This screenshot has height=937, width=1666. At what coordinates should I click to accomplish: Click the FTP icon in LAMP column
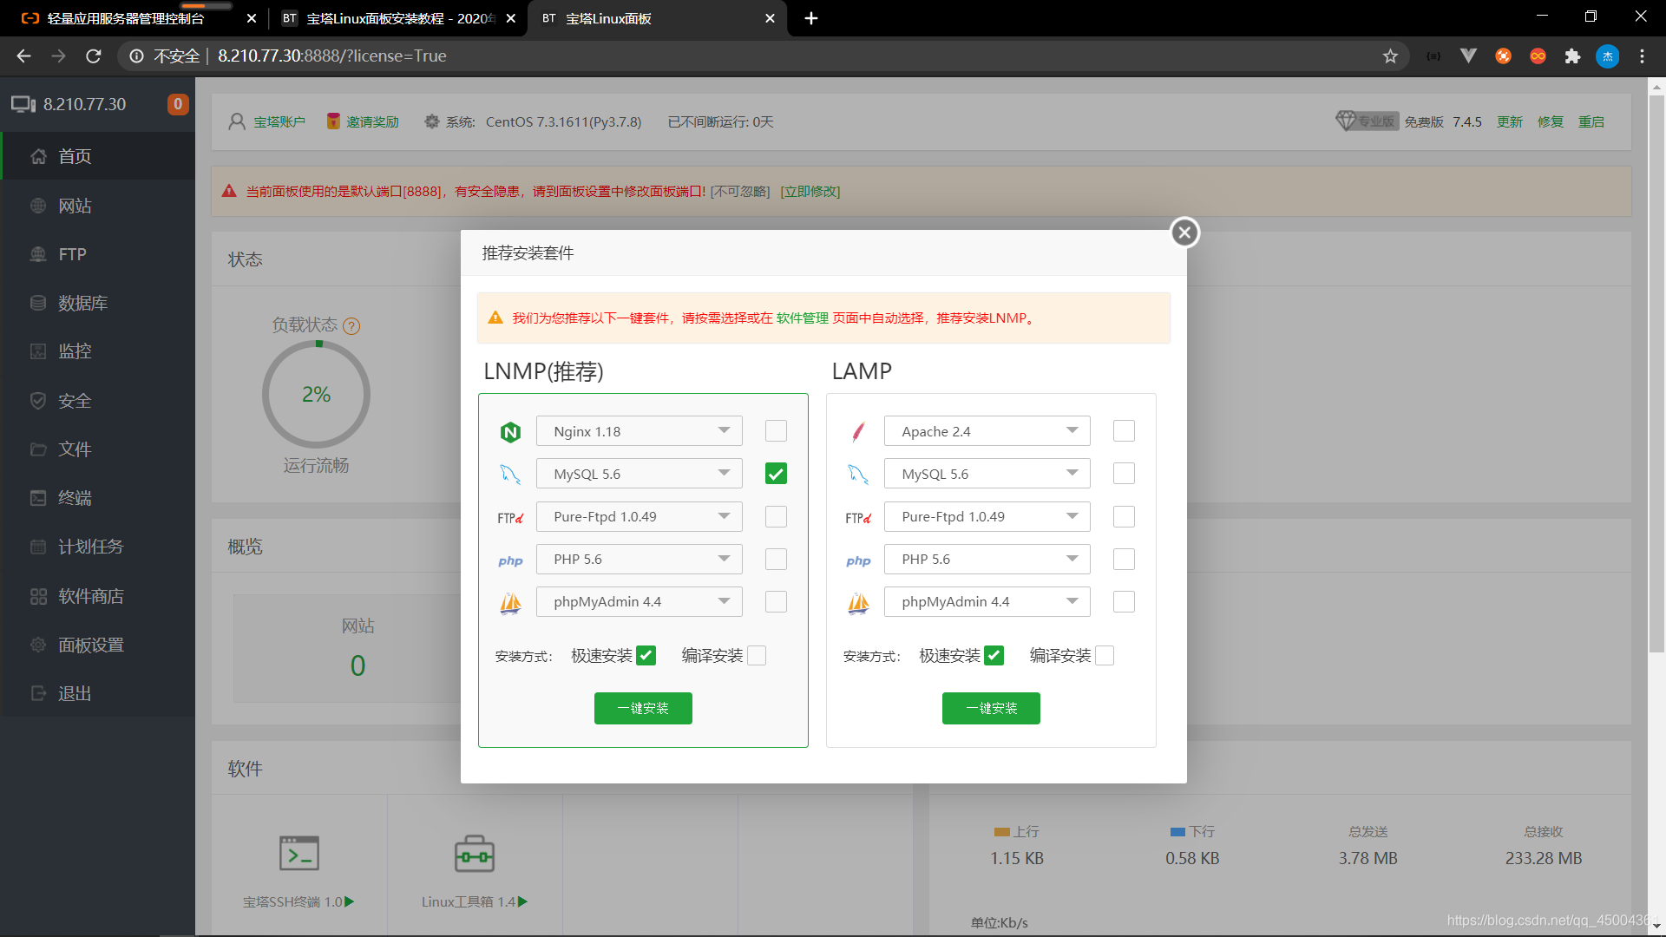click(x=858, y=518)
